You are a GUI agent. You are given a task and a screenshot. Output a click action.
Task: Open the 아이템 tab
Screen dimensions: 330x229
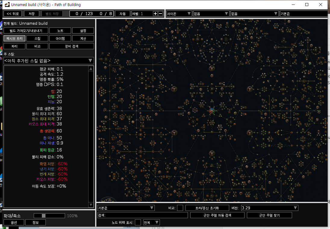click(x=60, y=38)
